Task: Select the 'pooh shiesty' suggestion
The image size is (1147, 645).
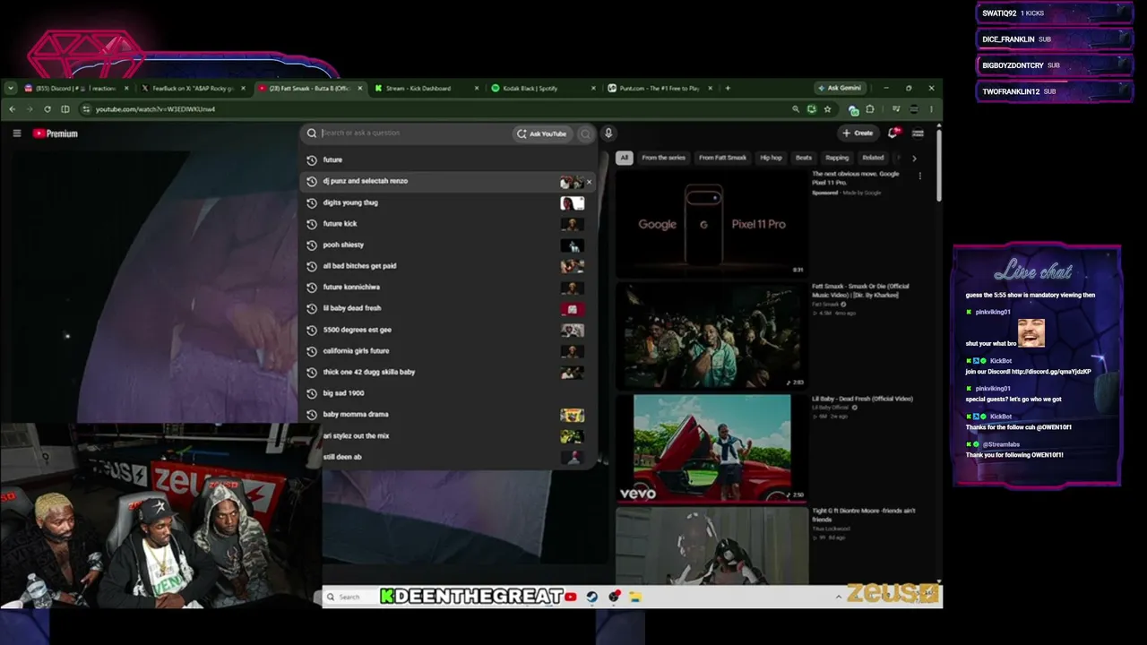Action: [448, 245]
